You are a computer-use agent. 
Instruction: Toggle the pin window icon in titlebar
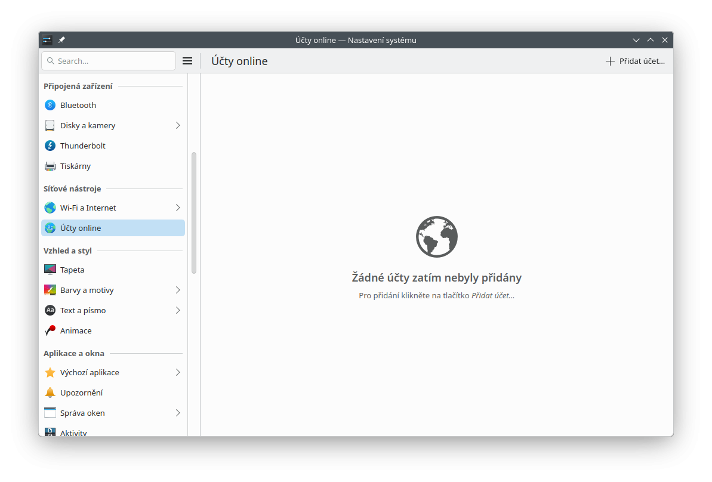click(61, 40)
